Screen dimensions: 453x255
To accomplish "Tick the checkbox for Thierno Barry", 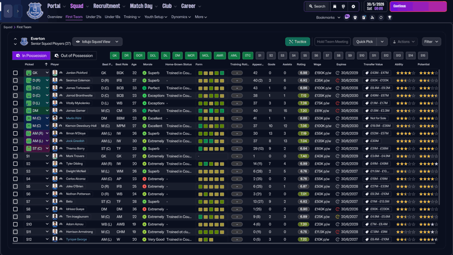I will pyautogui.click(x=15, y=148).
